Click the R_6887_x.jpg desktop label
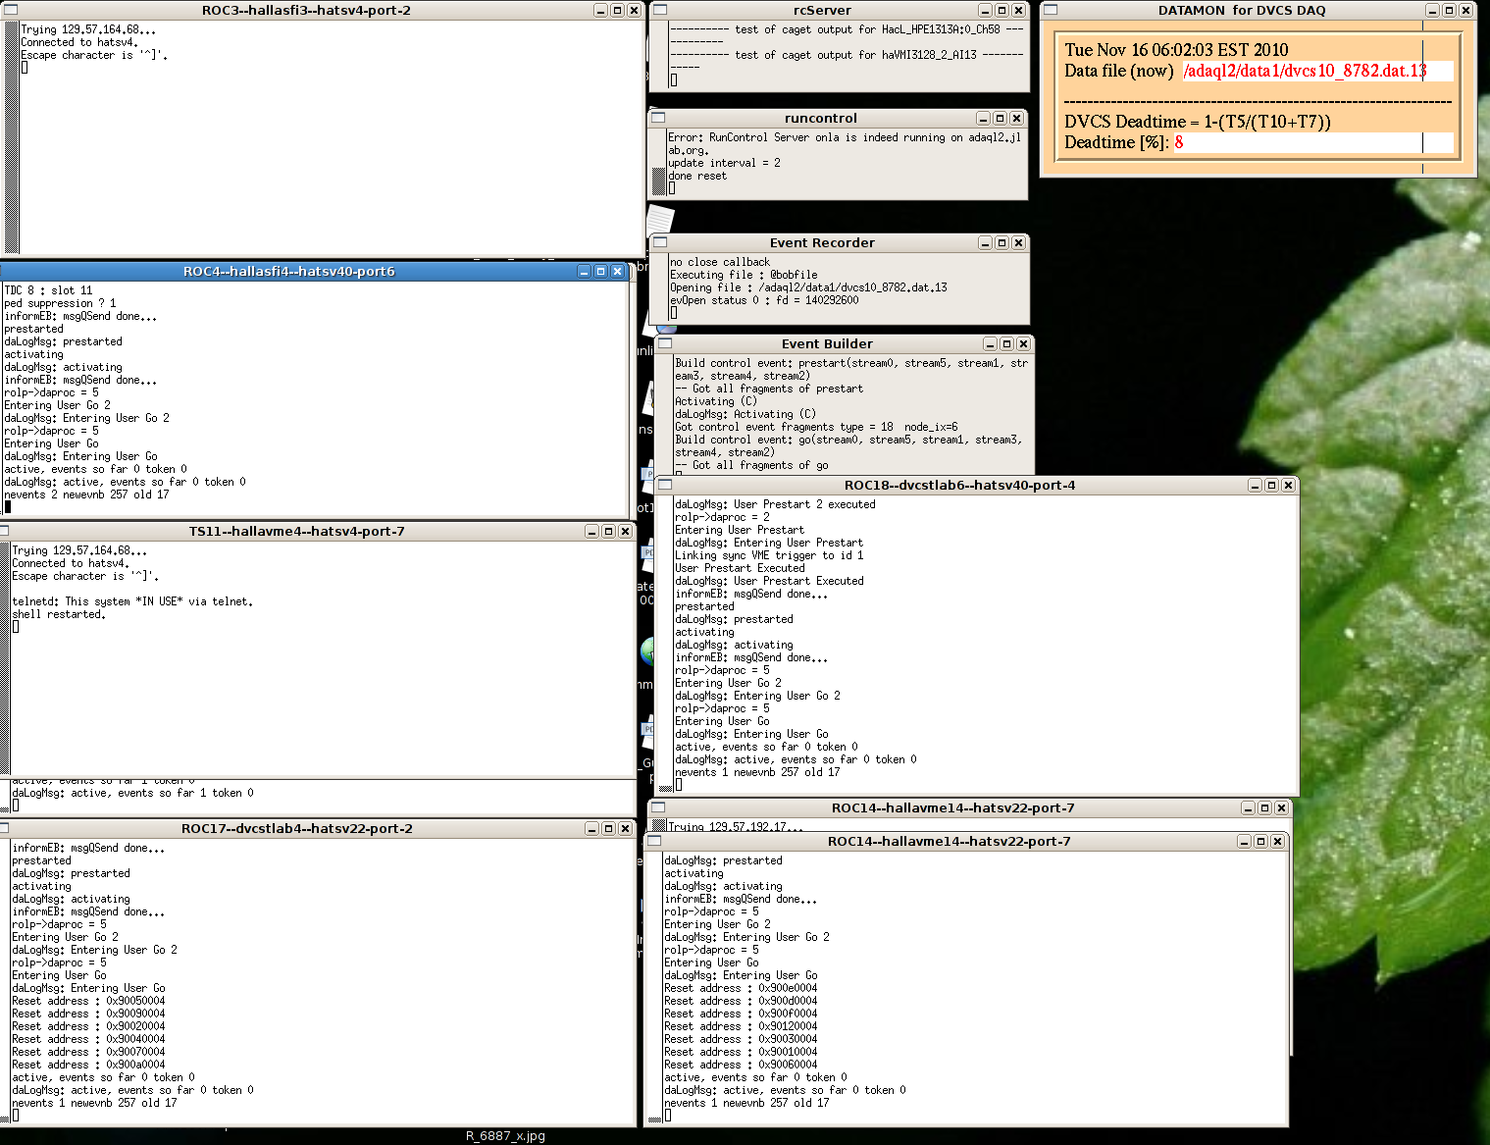This screenshot has height=1145, width=1490. 505,1136
